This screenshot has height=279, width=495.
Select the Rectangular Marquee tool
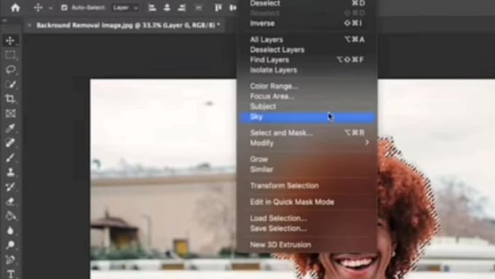(10, 55)
